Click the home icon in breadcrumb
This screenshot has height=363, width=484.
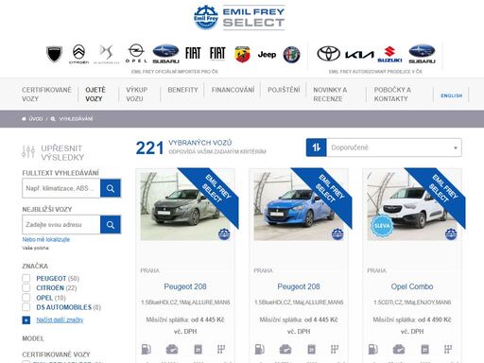click(24, 119)
